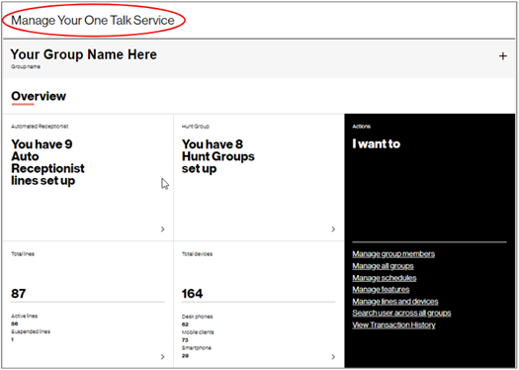The width and height of the screenshot is (519, 370).
Task: Click the 8 Hunt Groups heading
Action: [x=217, y=156]
